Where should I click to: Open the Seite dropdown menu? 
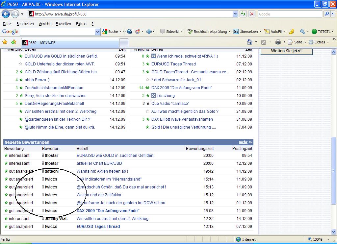(x=298, y=42)
